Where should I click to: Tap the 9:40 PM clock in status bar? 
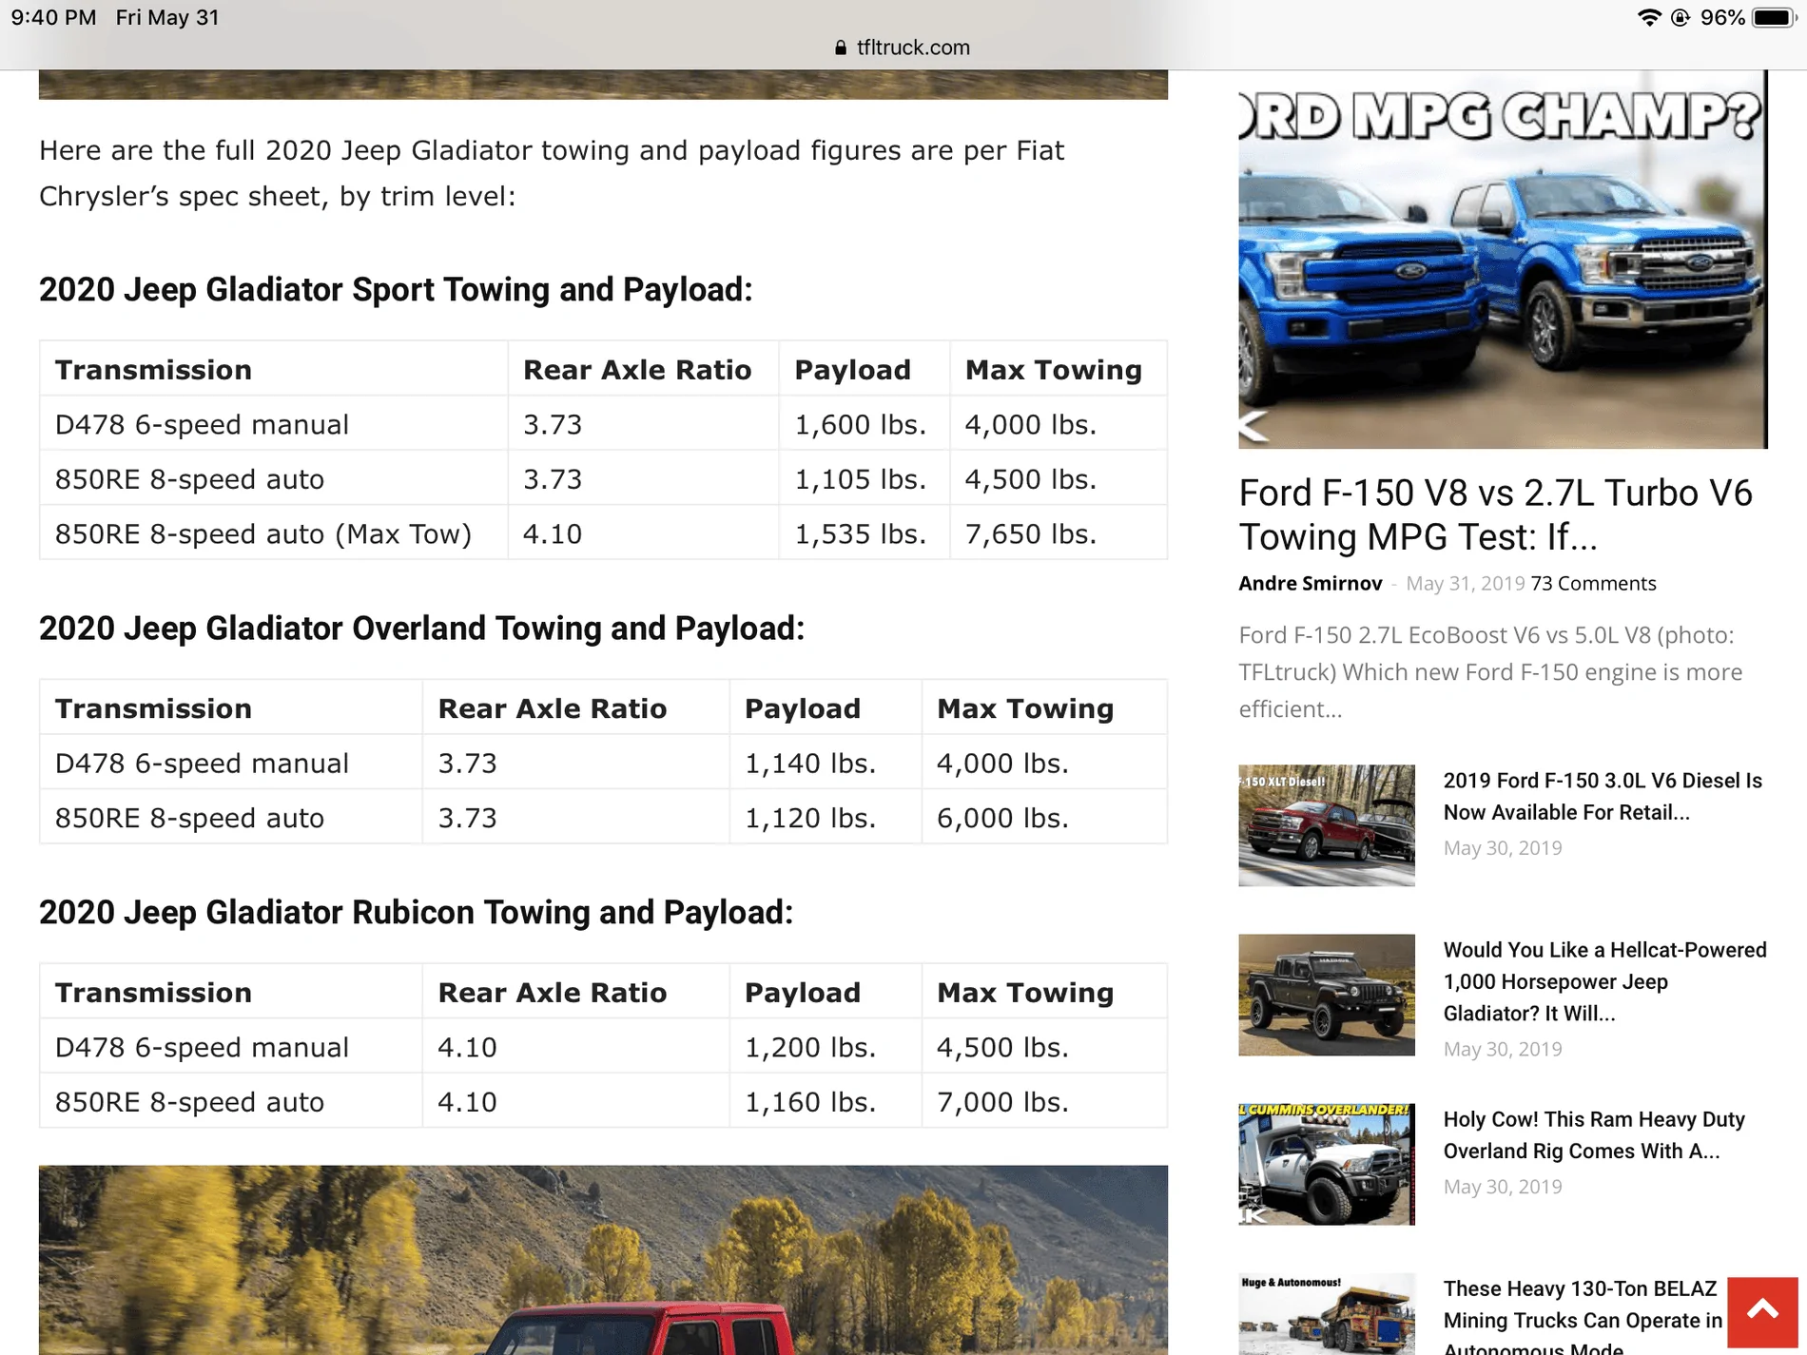pos(53,18)
